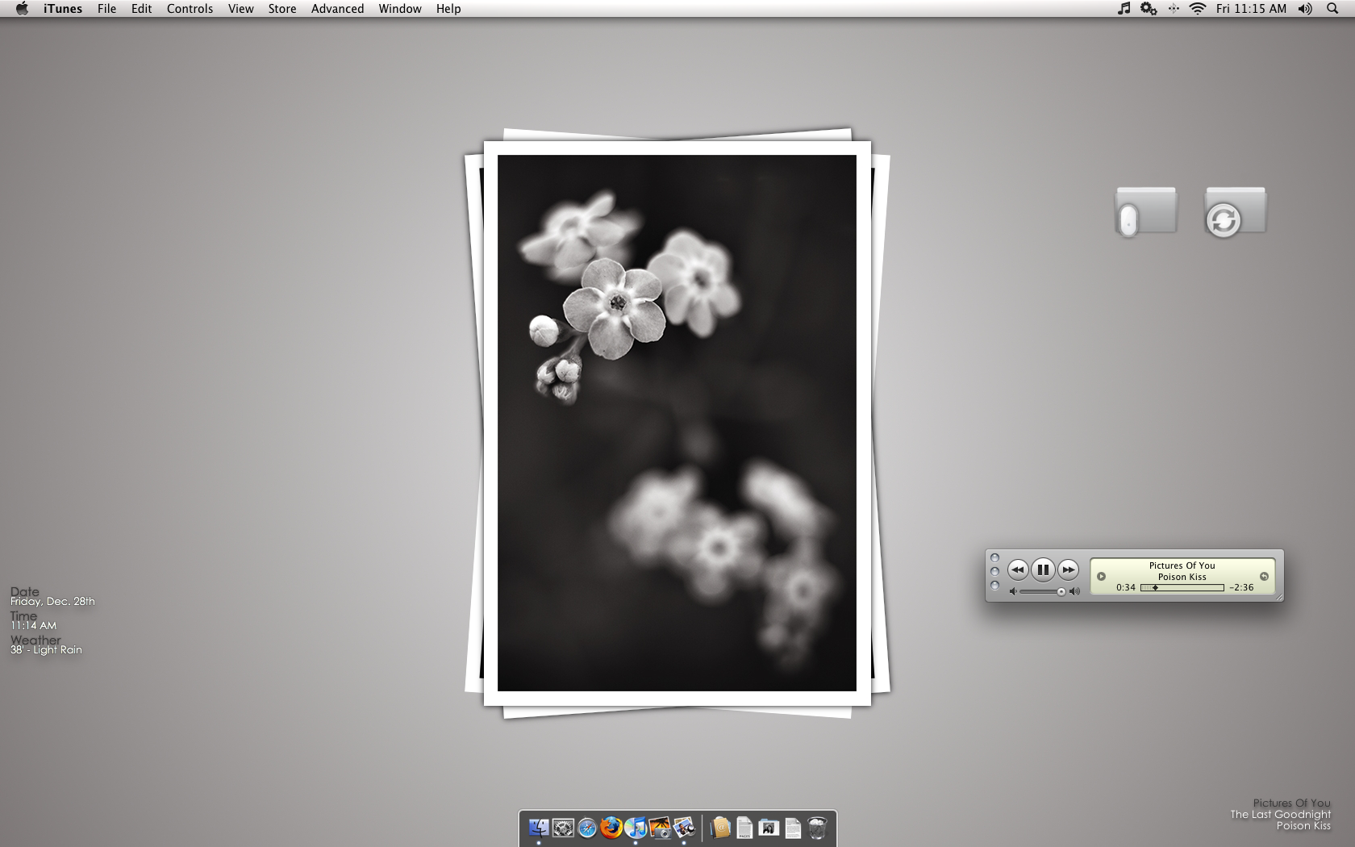Click the music note menu bar icon
1355x847 pixels.
pos(1124,9)
